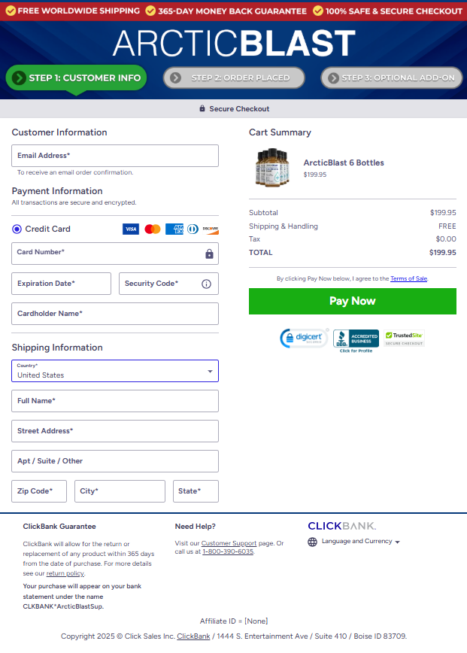Click into the Card Number field
467x653 pixels.
tap(108, 254)
